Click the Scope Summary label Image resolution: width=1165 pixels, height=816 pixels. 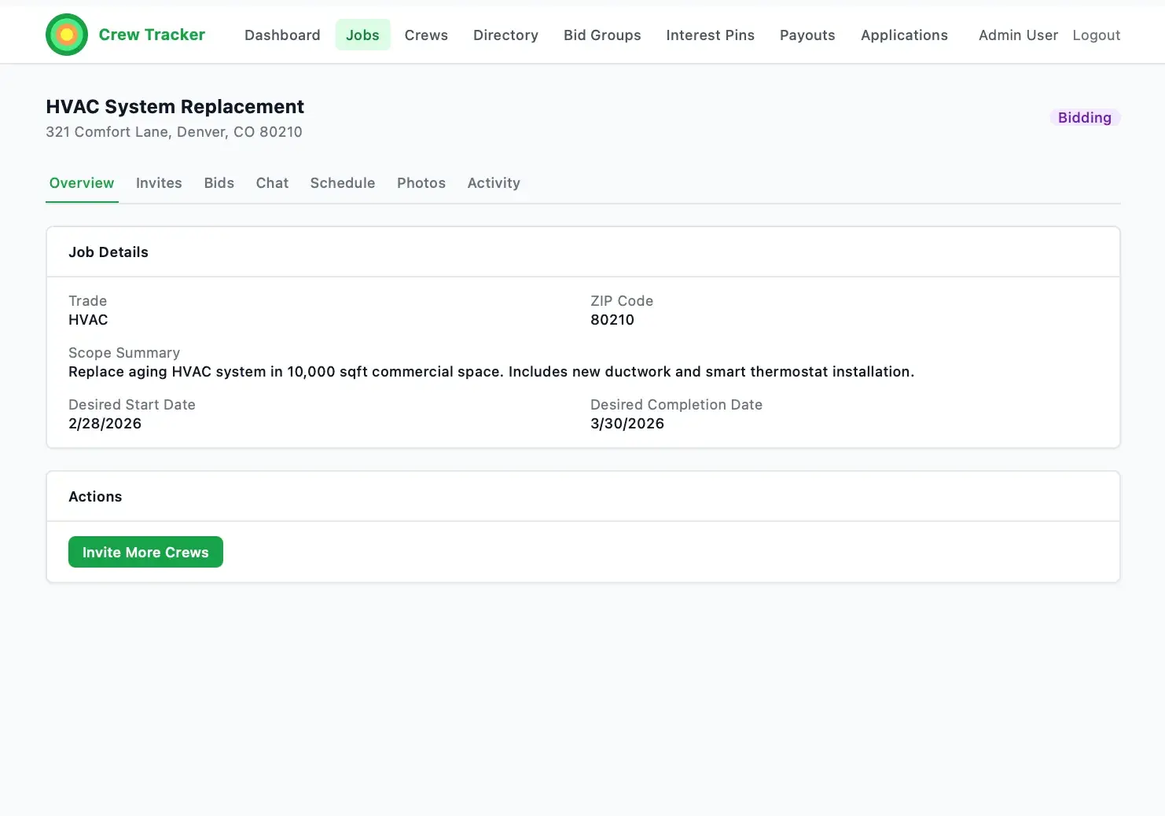[x=124, y=353]
